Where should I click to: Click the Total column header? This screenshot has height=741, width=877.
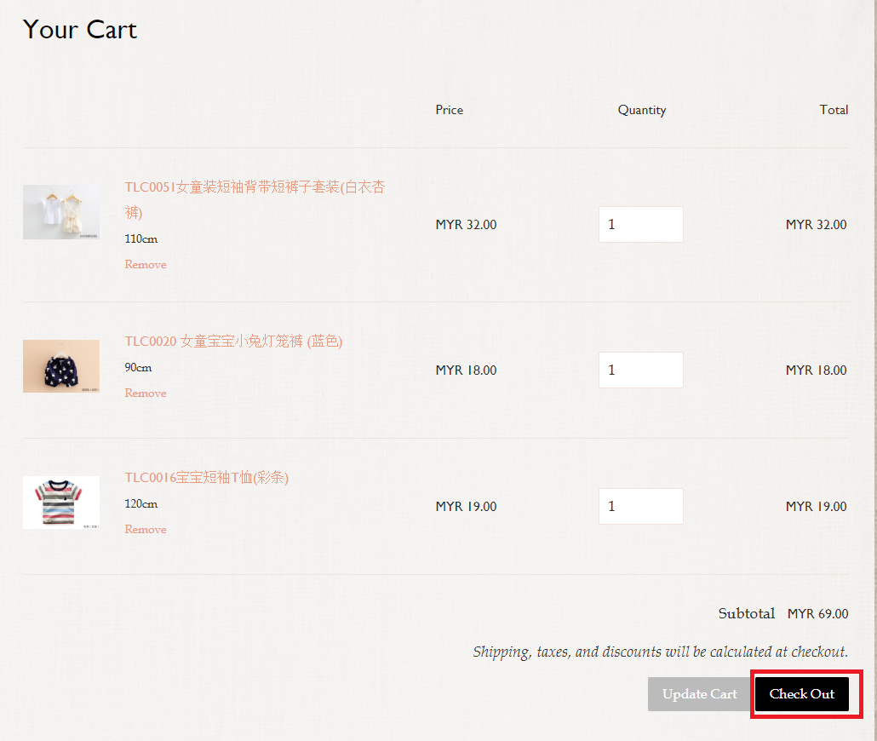tap(834, 110)
